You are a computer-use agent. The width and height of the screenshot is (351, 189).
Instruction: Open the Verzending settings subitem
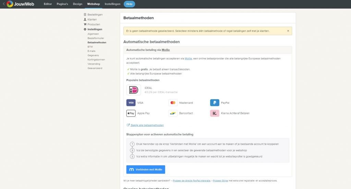pyautogui.click(x=94, y=64)
